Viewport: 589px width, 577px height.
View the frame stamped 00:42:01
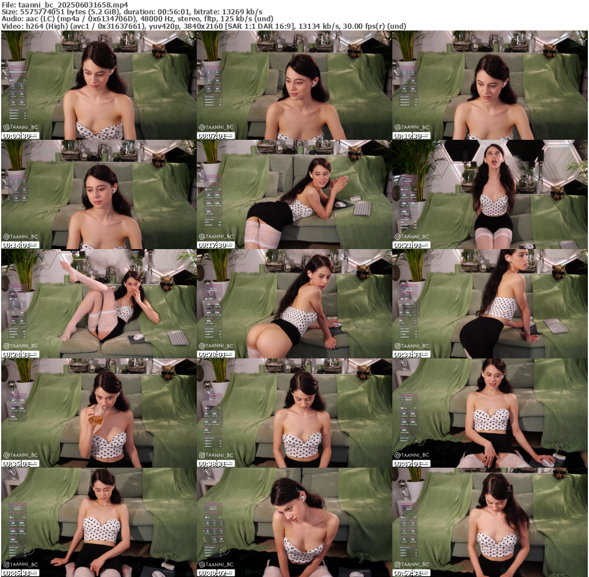pos(490,413)
